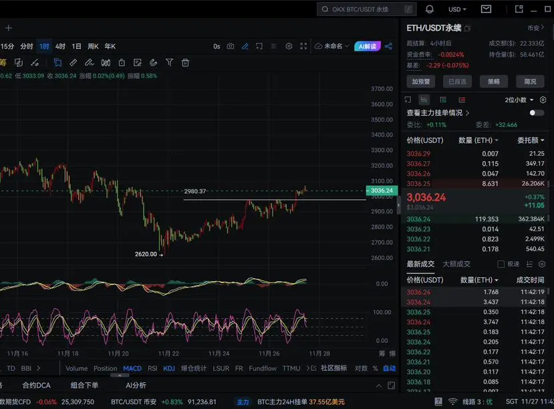Select combined order book view icon
This screenshot has width=554, height=409.
click(424, 100)
